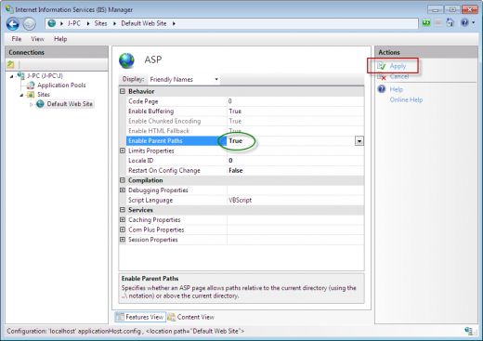
Task: Select Enable Chunked Encoding row
Action: (245, 121)
